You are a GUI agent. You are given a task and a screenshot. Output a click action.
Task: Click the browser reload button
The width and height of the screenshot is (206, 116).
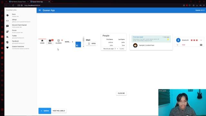tap(13, 5)
